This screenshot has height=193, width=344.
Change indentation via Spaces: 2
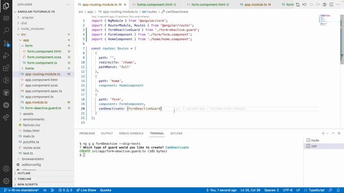coord(271,190)
